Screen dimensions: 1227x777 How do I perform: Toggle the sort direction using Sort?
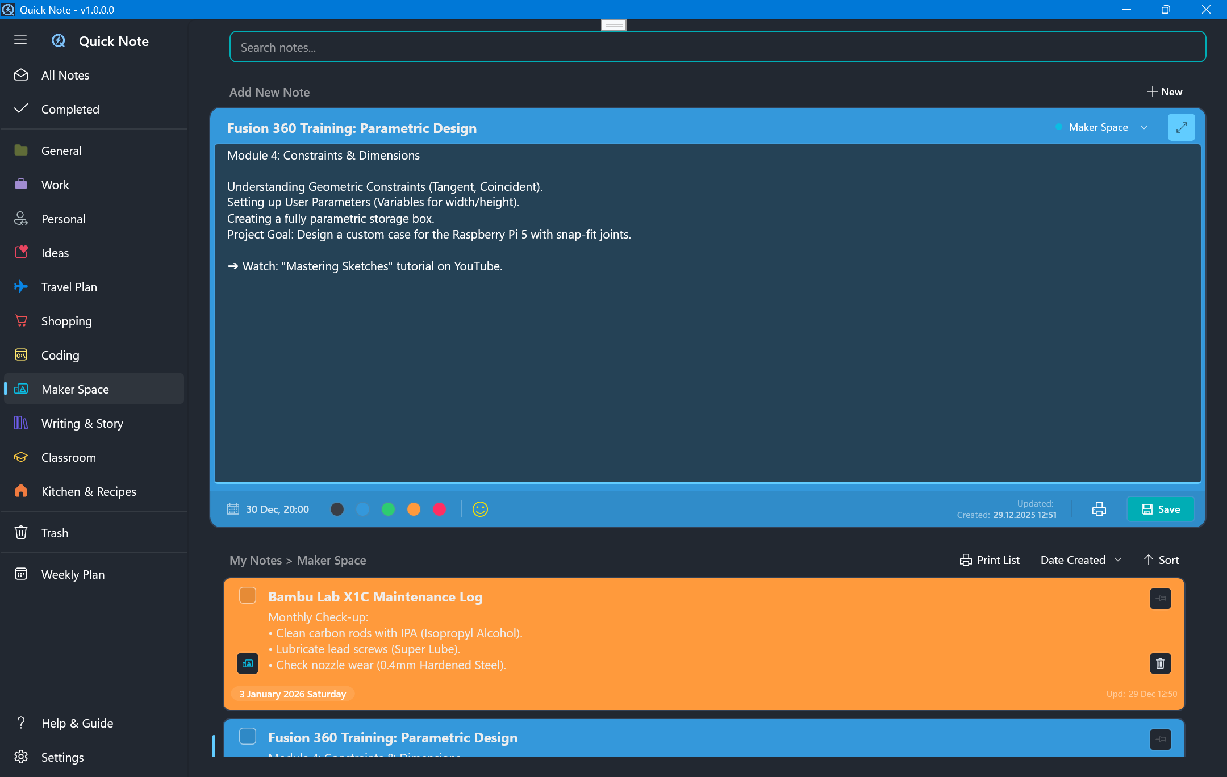pos(1161,560)
